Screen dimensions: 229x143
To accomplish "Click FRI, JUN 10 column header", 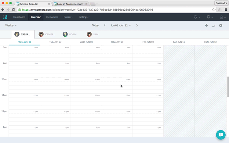I will point(148,42).
